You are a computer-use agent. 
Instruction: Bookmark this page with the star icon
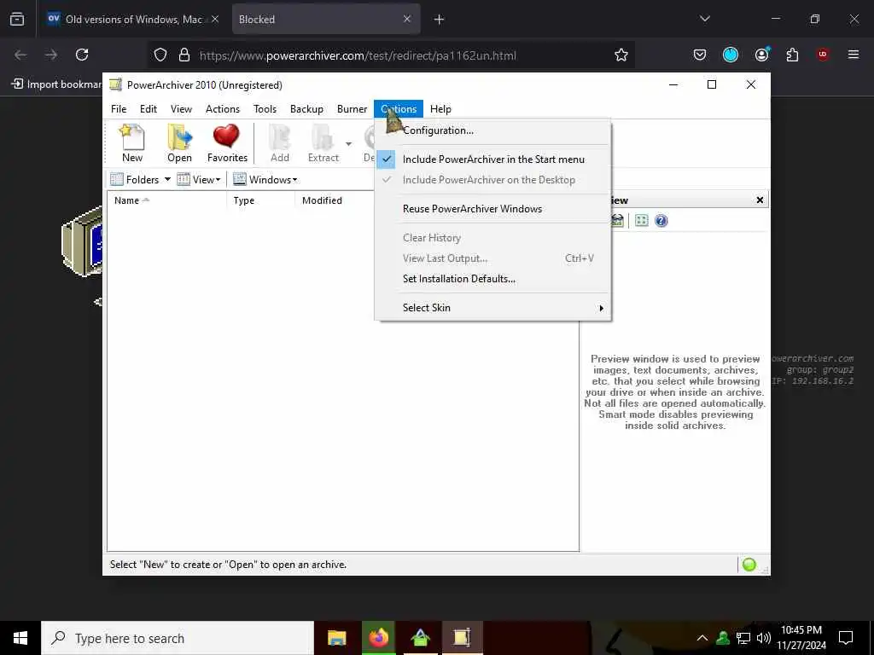tap(621, 55)
